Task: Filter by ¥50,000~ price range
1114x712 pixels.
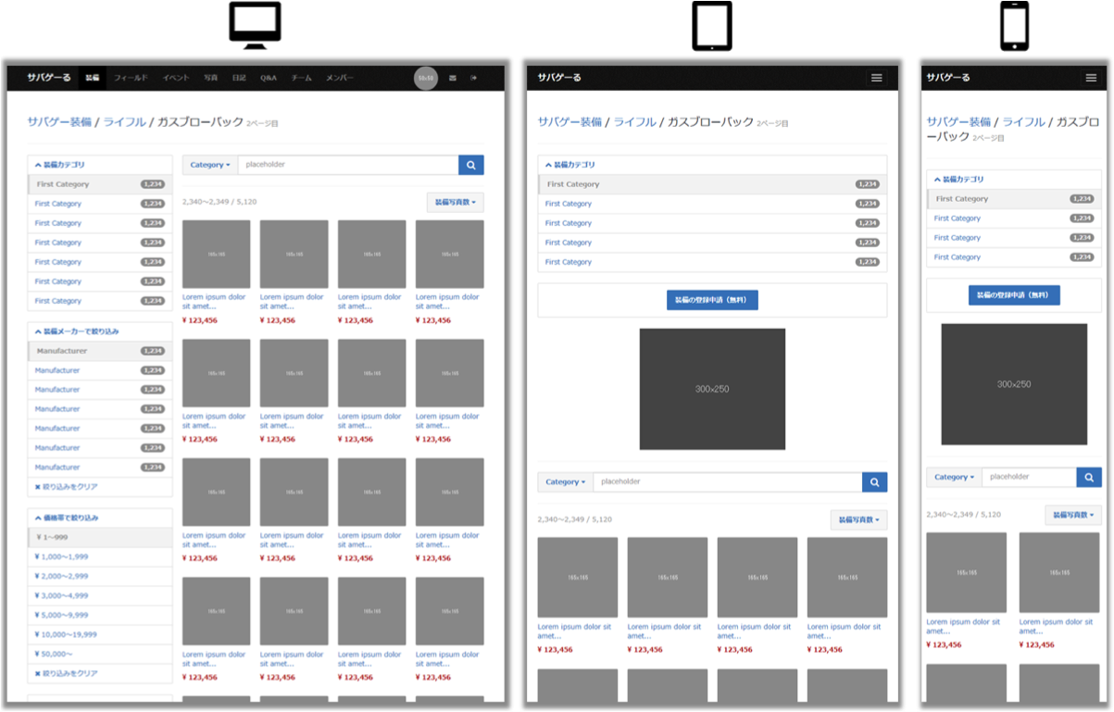Action: pyautogui.click(x=100, y=655)
